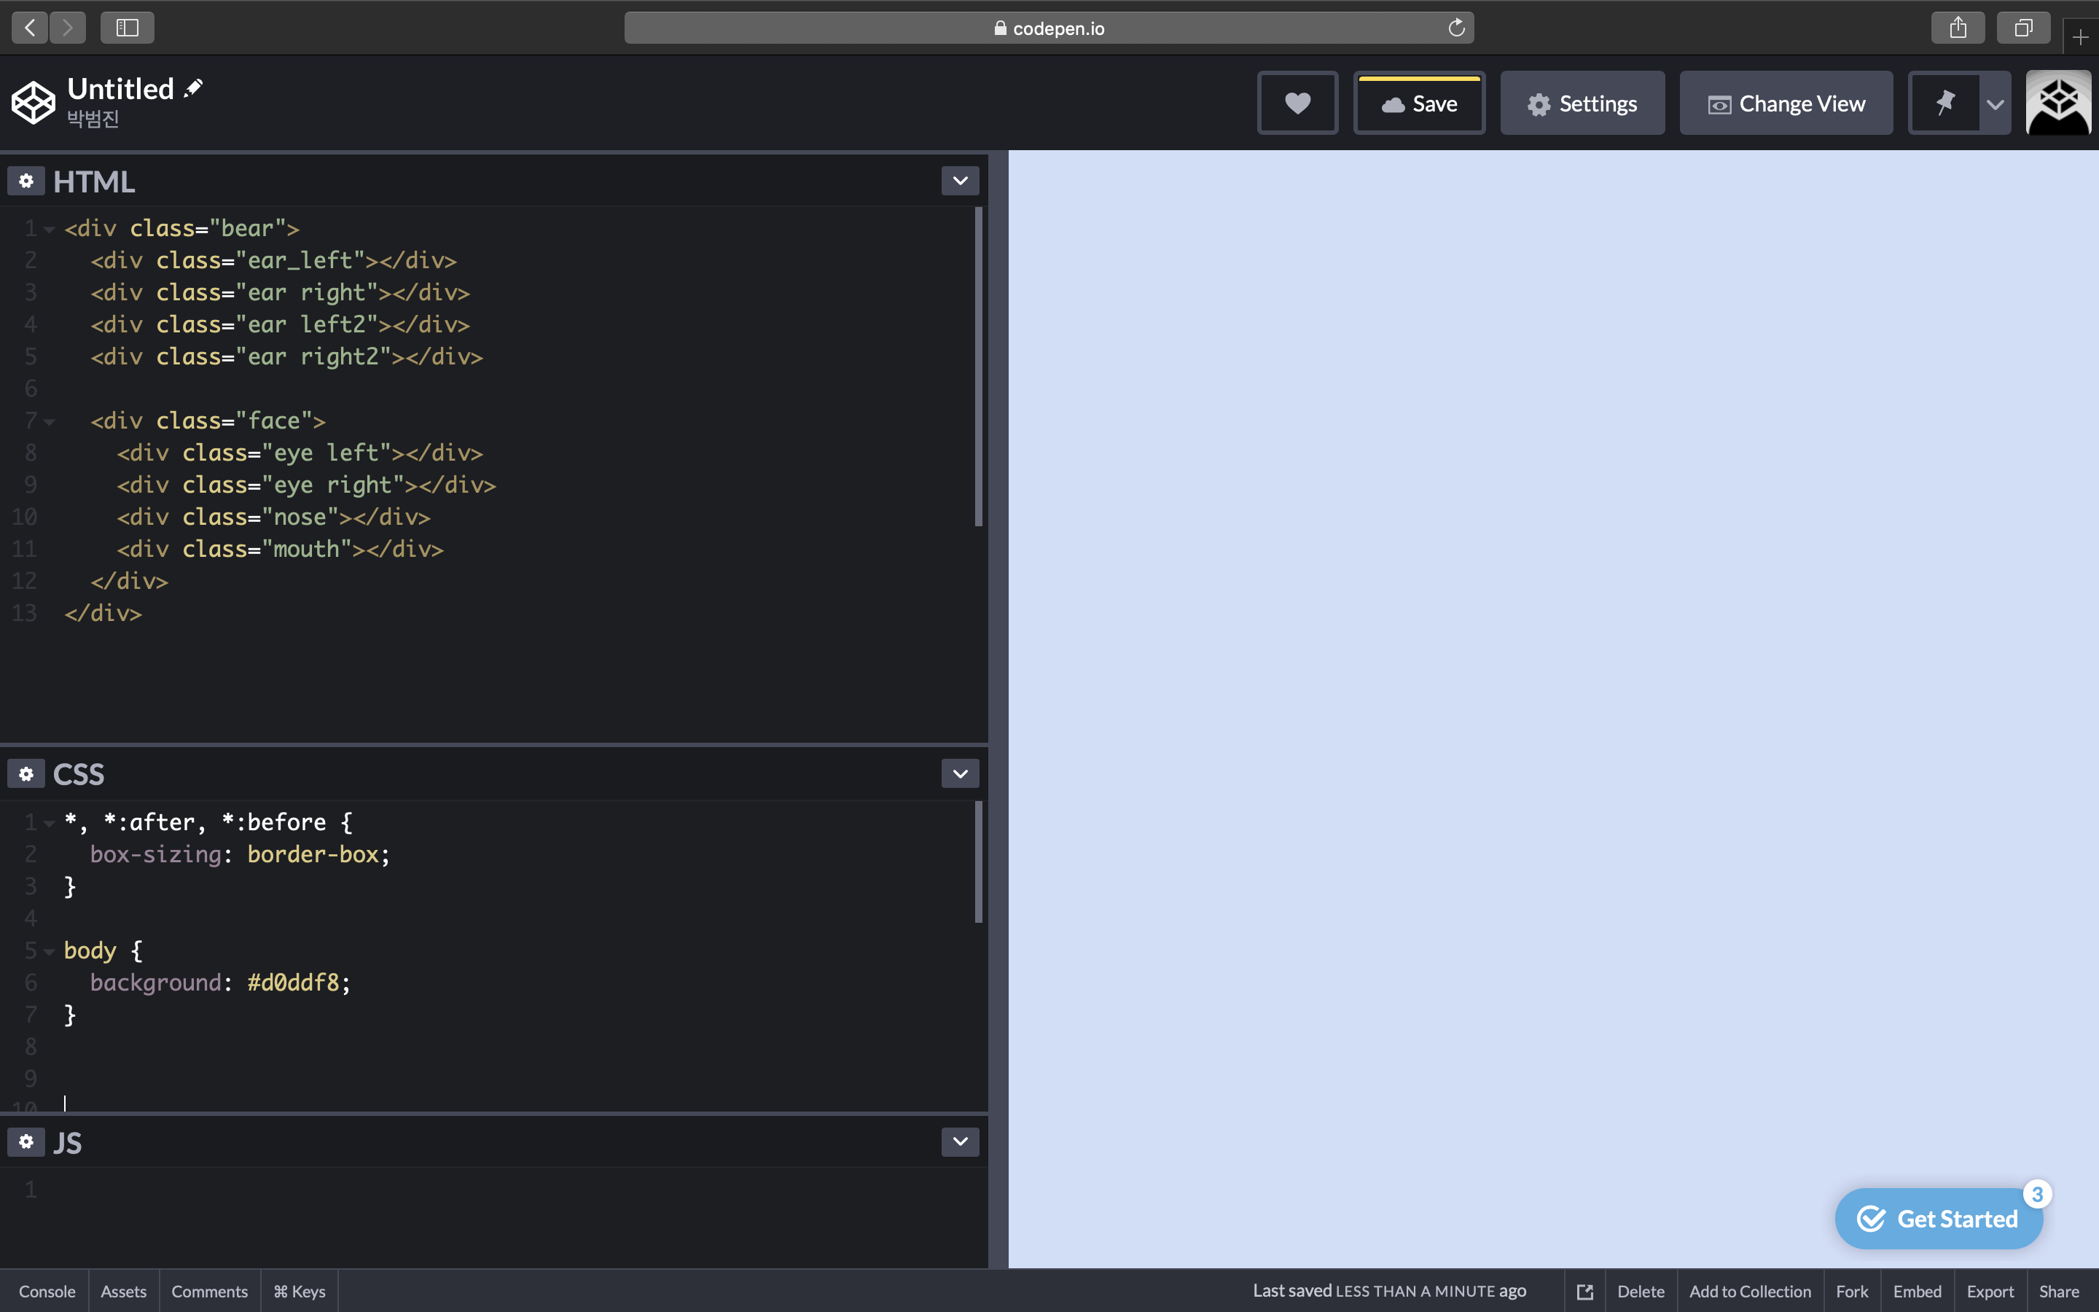Open JS editor settings gear

[26, 1141]
